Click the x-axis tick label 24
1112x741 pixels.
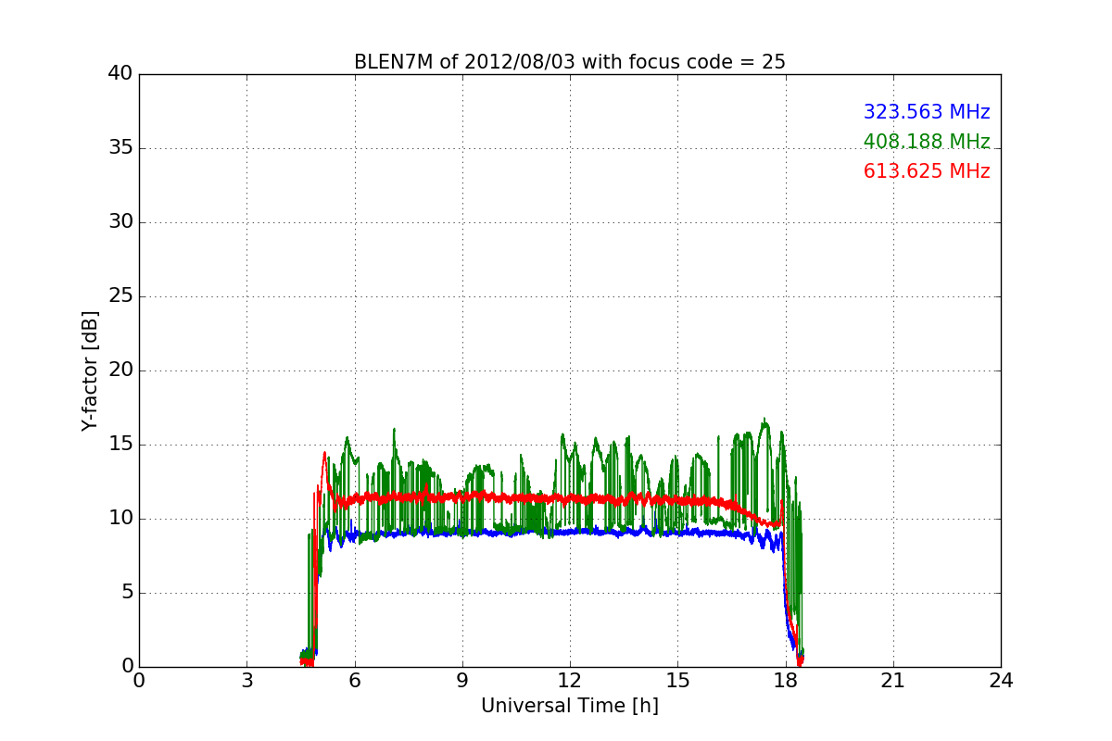pos(1001,681)
